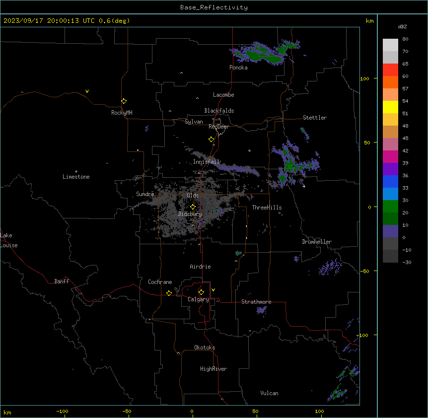This screenshot has height=418, width=428.
Task: Click the -50 tick on vertical axis
Action: pyautogui.click(x=364, y=271)
